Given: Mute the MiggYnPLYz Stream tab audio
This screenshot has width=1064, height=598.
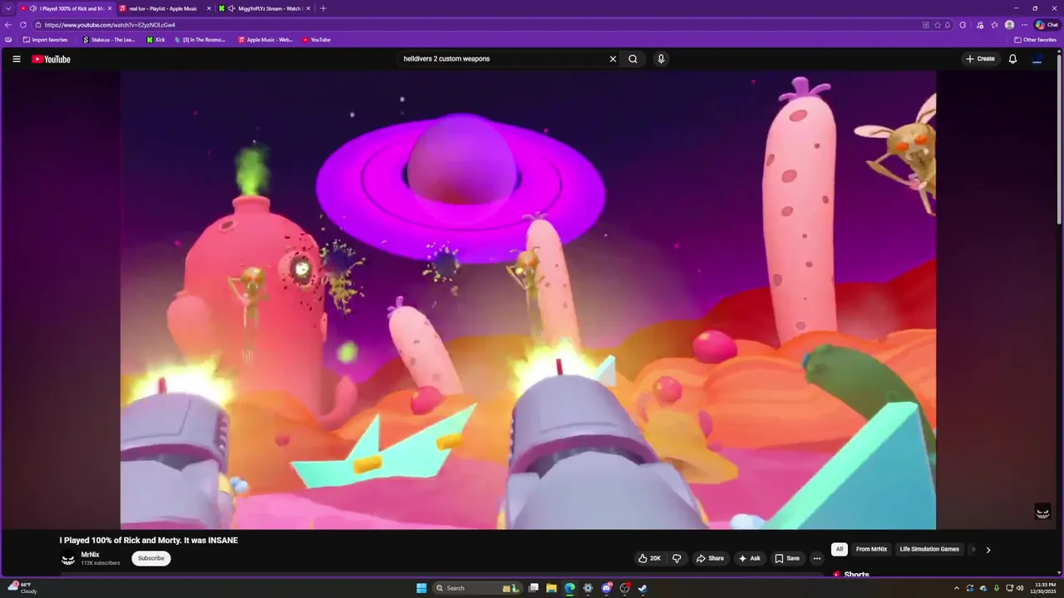Looking at the screenshot, I should click(x=232, y=8).
